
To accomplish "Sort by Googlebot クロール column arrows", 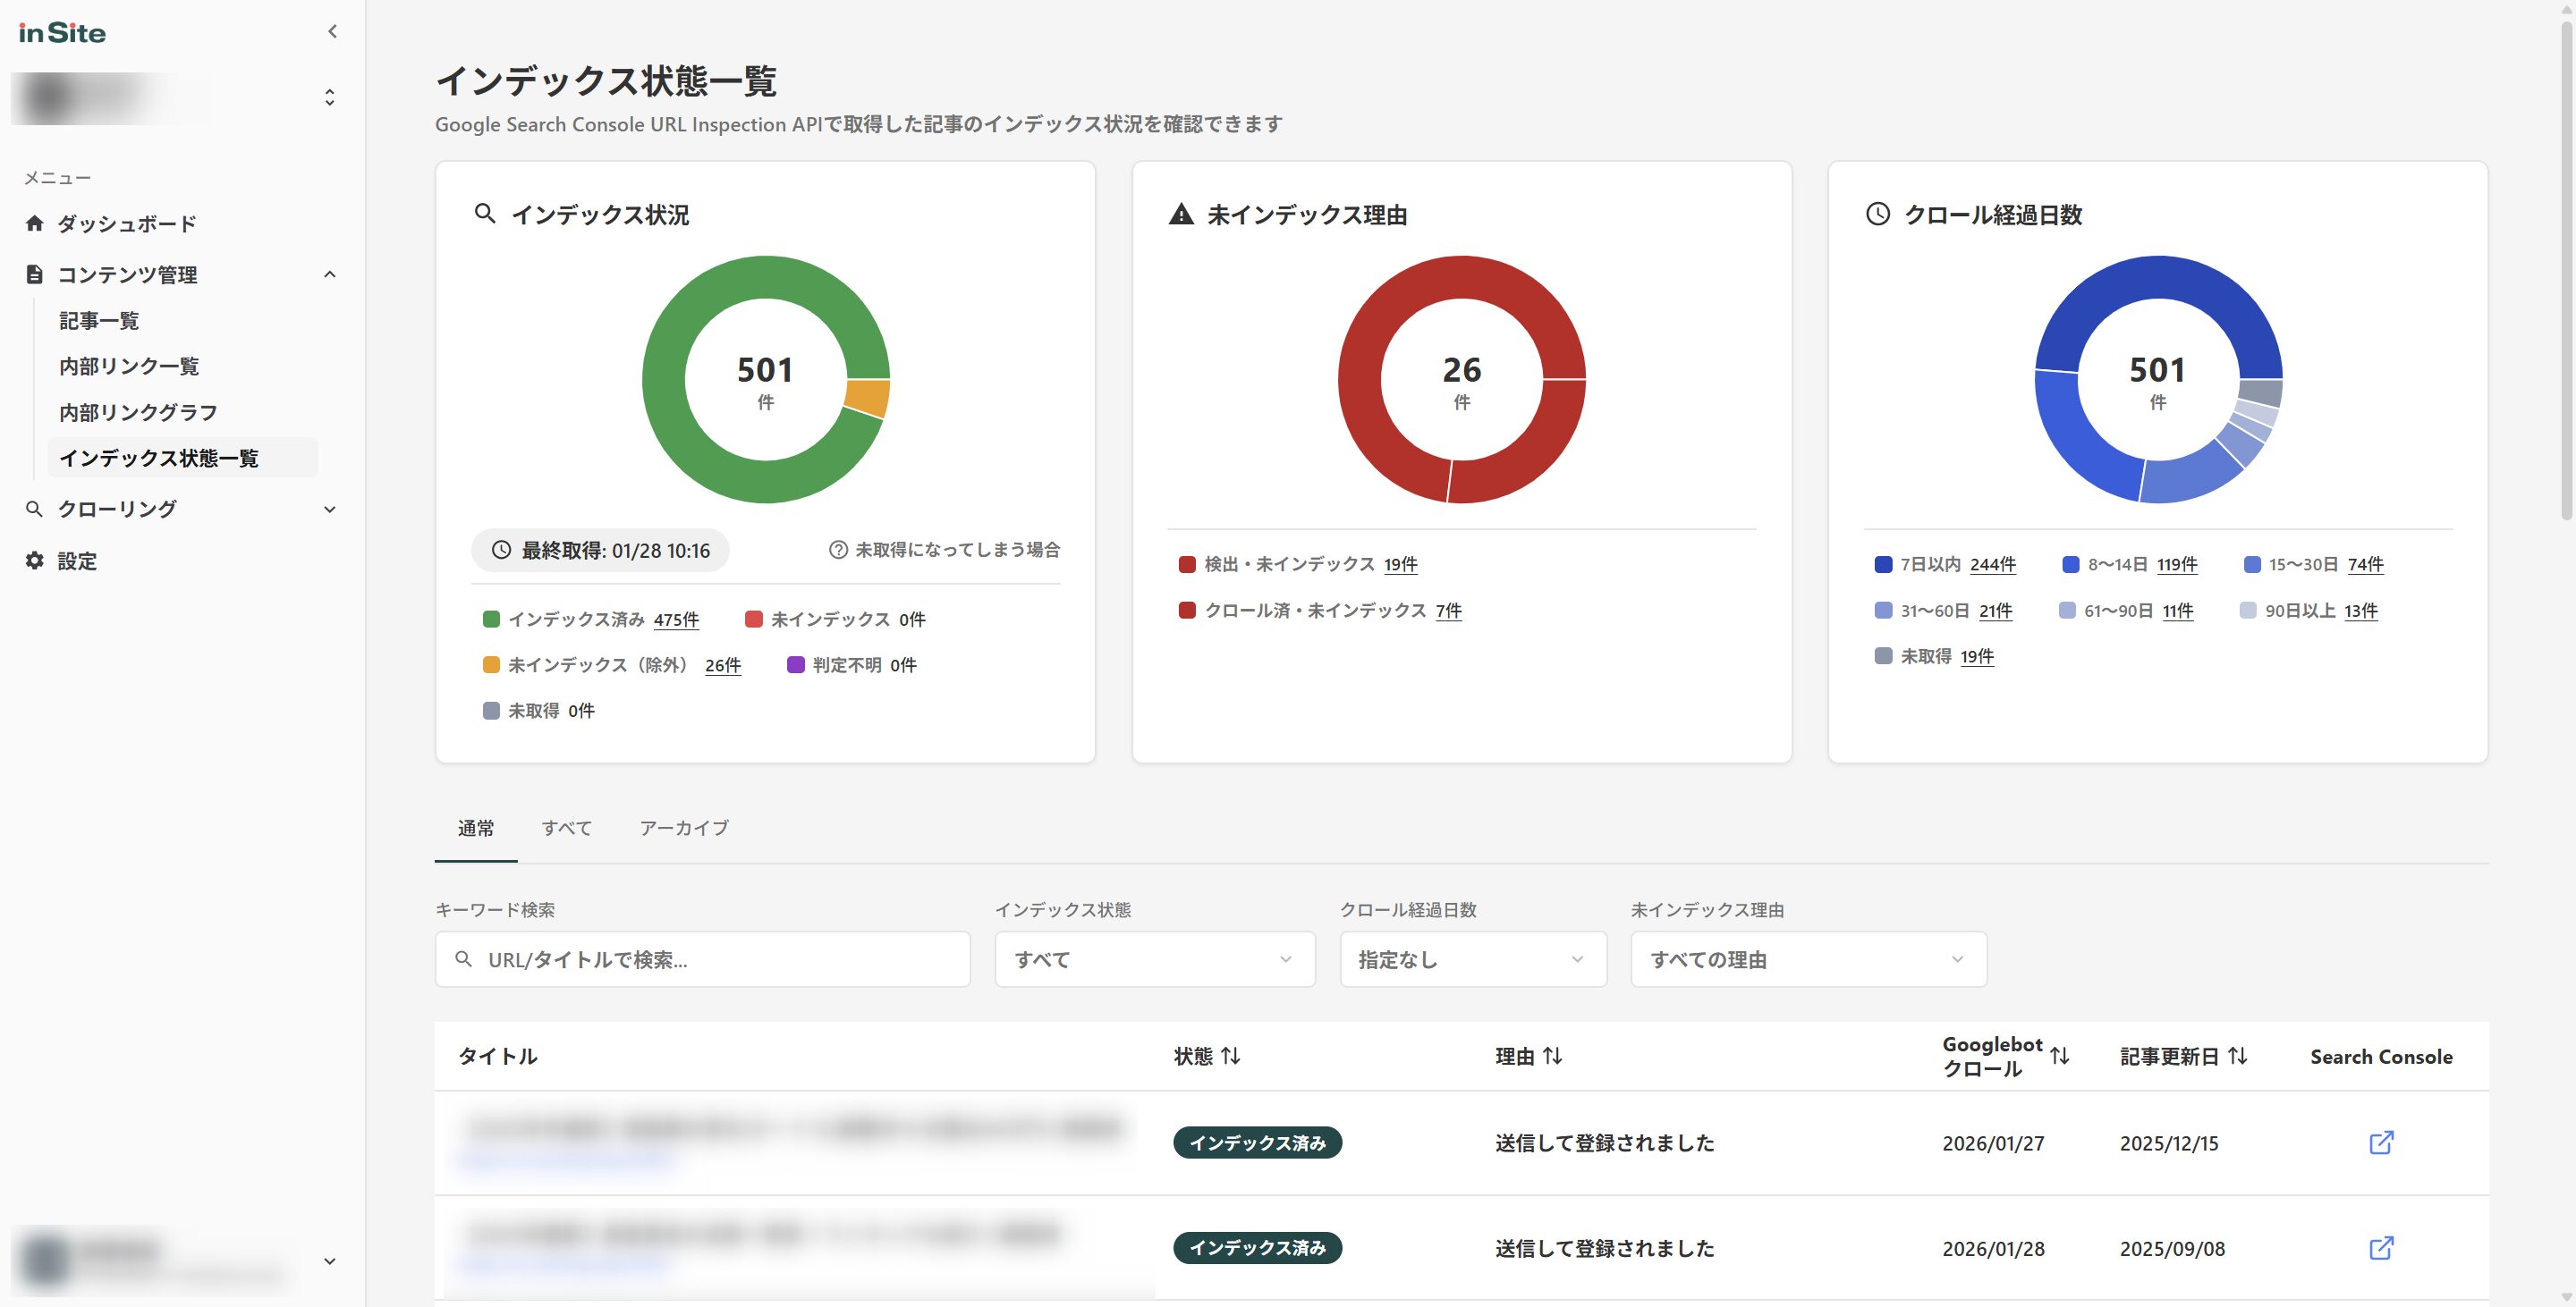I will 2059,1055.
